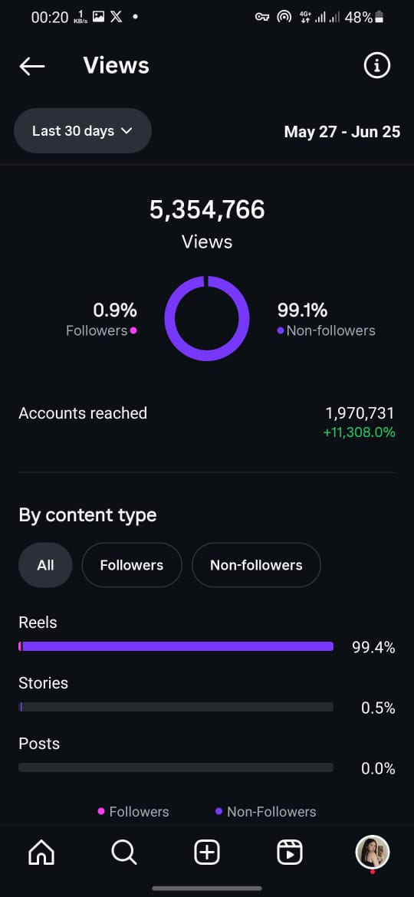Open the profile picture avatar
Viewport: 414px width, 897px height.
[x=373, y=853]
